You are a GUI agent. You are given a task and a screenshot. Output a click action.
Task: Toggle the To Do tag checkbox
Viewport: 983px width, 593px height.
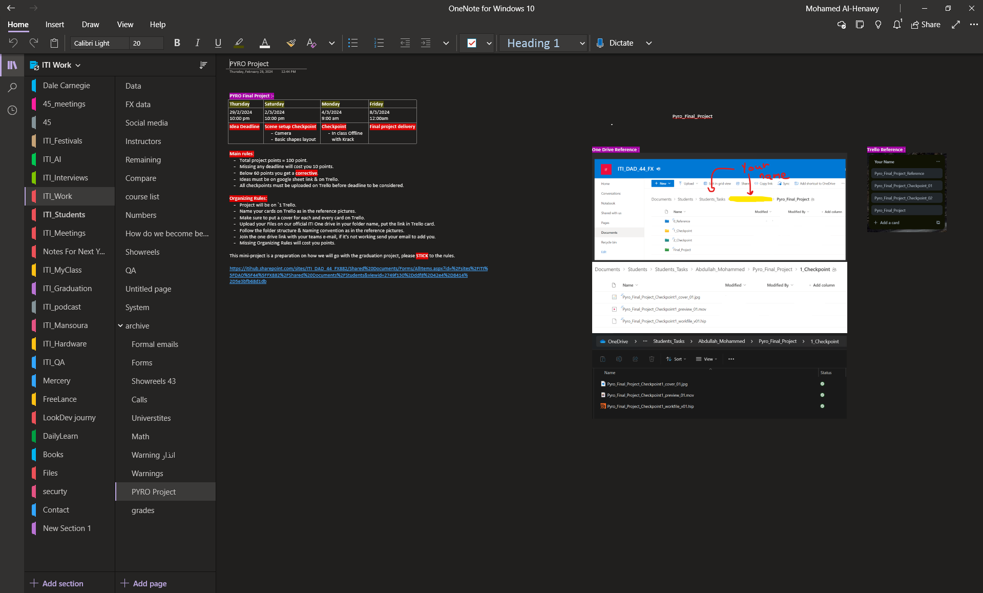[x=472, y=43]
